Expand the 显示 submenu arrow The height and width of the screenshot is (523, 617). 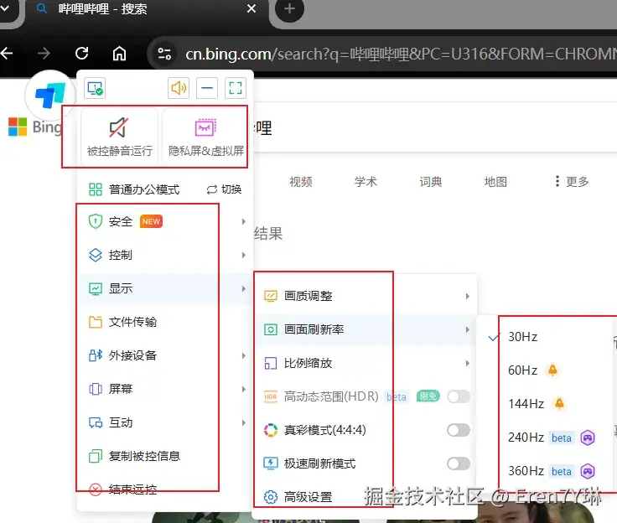point(244,288)
